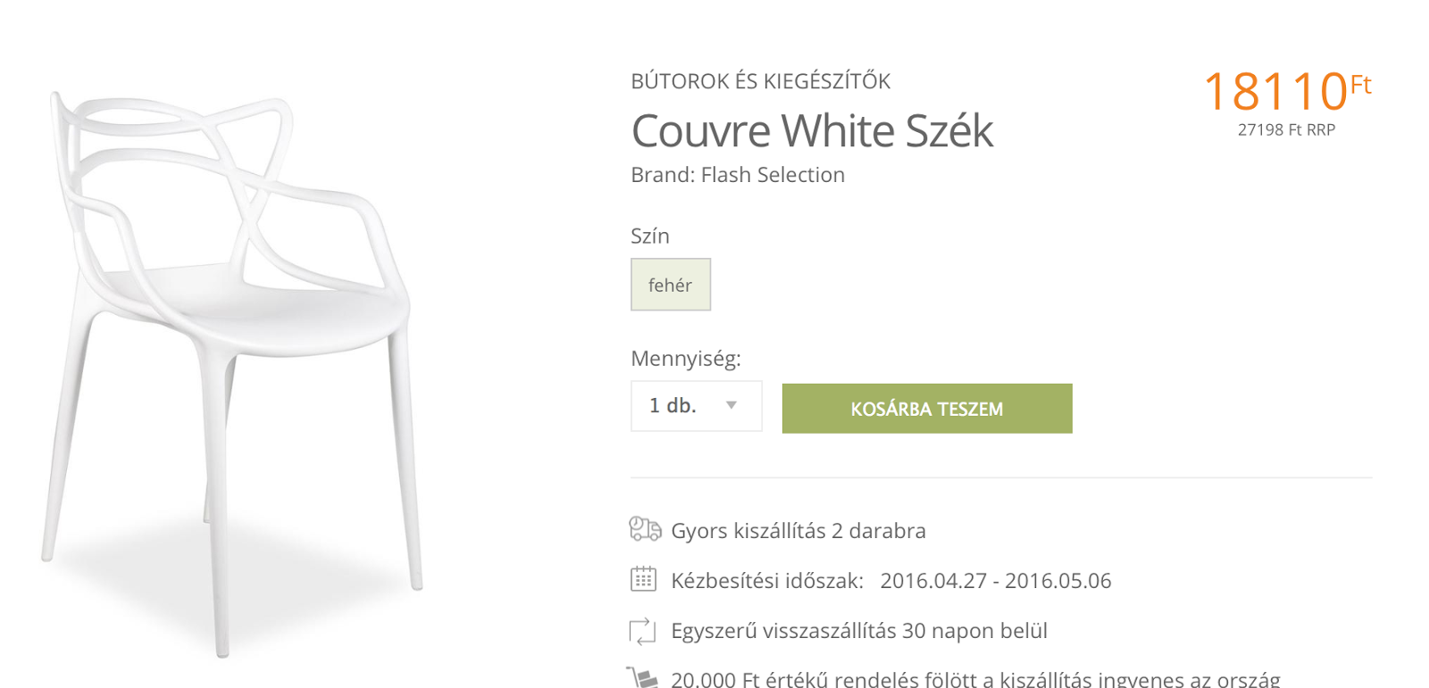Click the delivery period calendar icon
The image size is (1429, 688).
643,579
